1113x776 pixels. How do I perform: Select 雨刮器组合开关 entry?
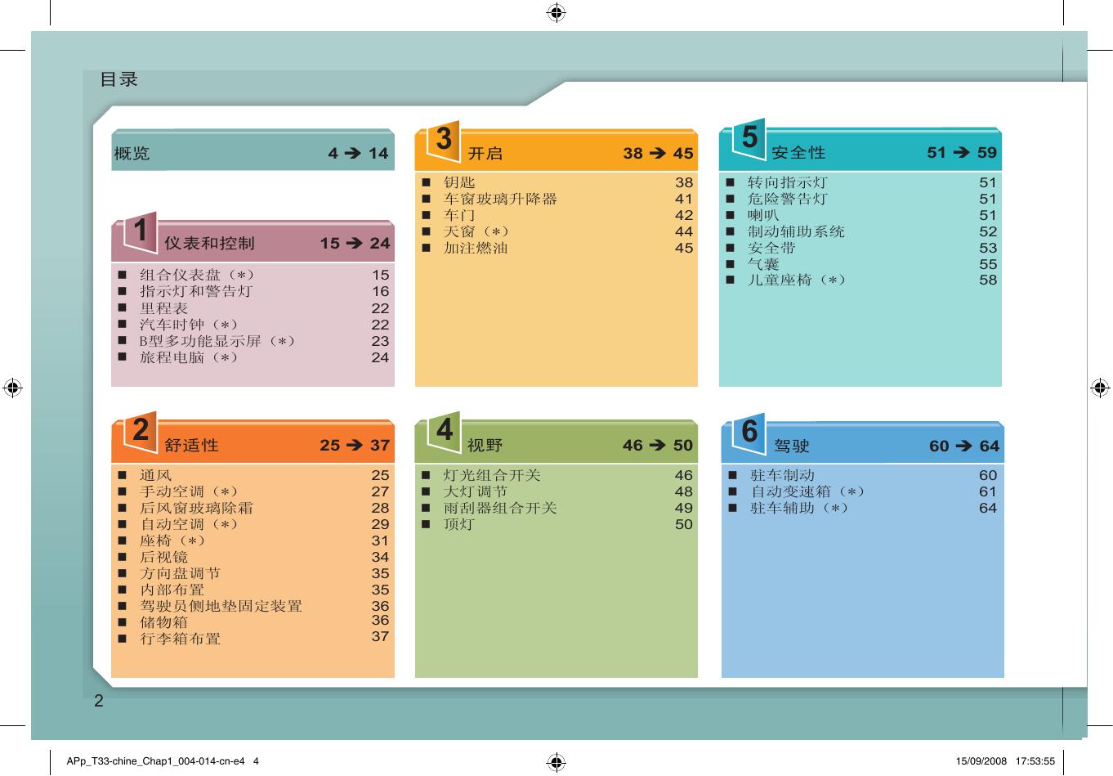tap(499, 508)
